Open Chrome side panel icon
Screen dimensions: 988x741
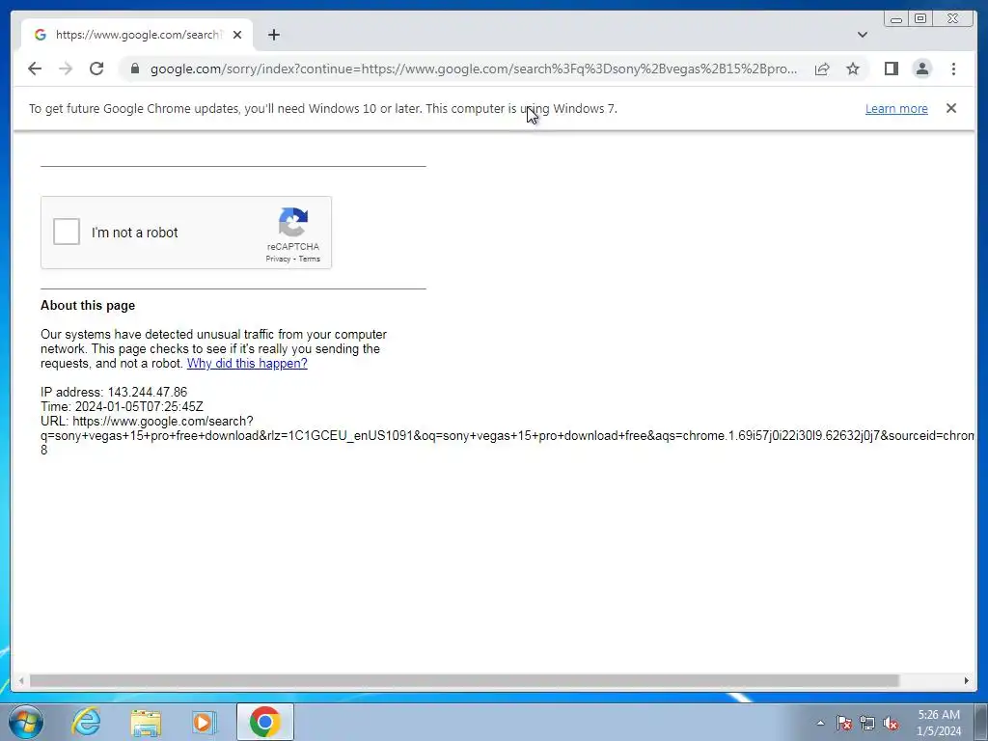click(891, 69)
